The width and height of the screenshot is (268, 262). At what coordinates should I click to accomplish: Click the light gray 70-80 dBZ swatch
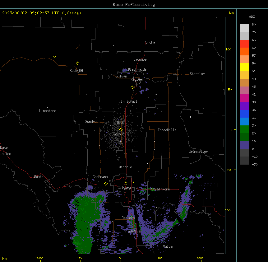[244, 28]
